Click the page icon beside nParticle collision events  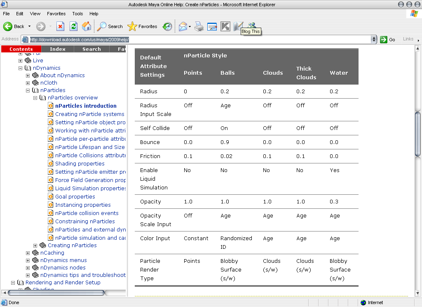point(51,213)
